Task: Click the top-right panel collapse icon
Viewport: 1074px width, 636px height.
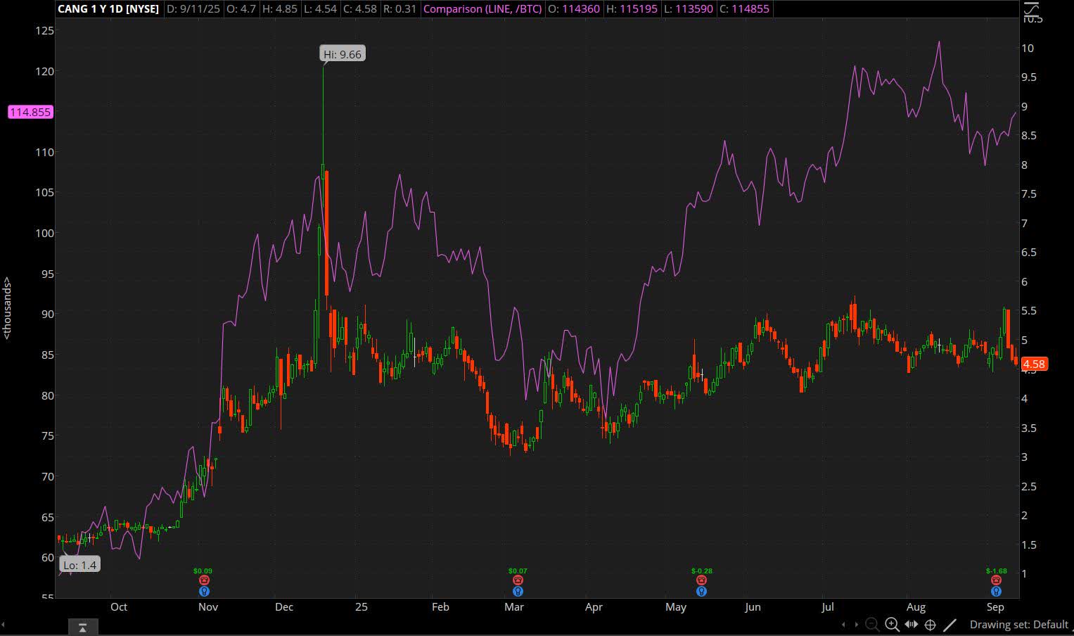Action: click(1031, 8)
